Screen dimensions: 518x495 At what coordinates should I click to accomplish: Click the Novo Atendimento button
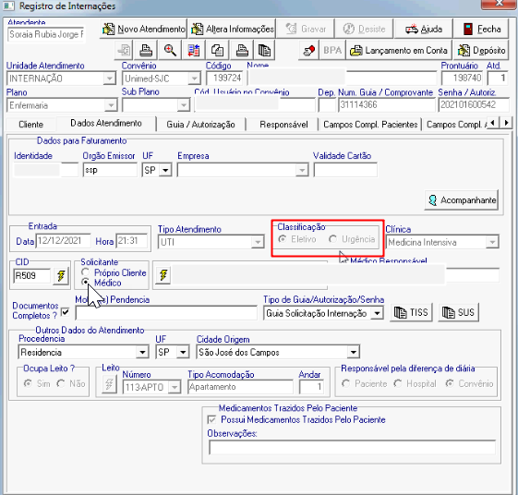(143, 29)
